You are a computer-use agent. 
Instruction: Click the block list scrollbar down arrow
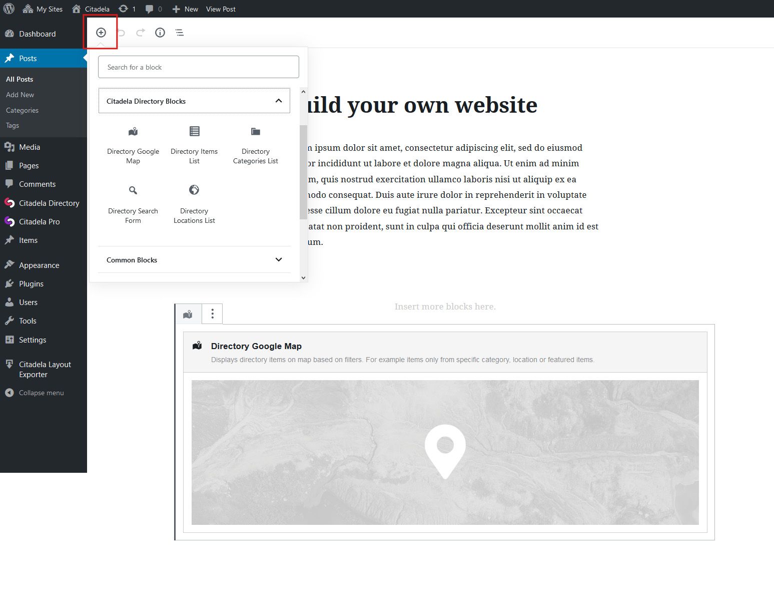pos(303,277)
